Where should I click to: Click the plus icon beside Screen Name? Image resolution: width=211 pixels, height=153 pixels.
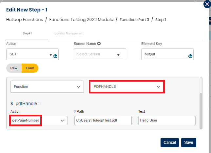(x=99, y=44)
